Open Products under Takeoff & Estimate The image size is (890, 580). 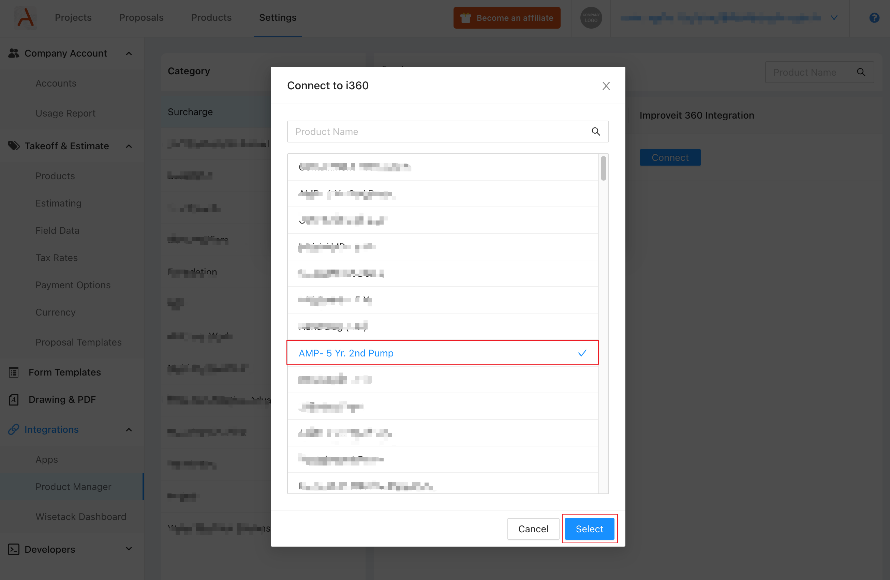pos(55,175)
